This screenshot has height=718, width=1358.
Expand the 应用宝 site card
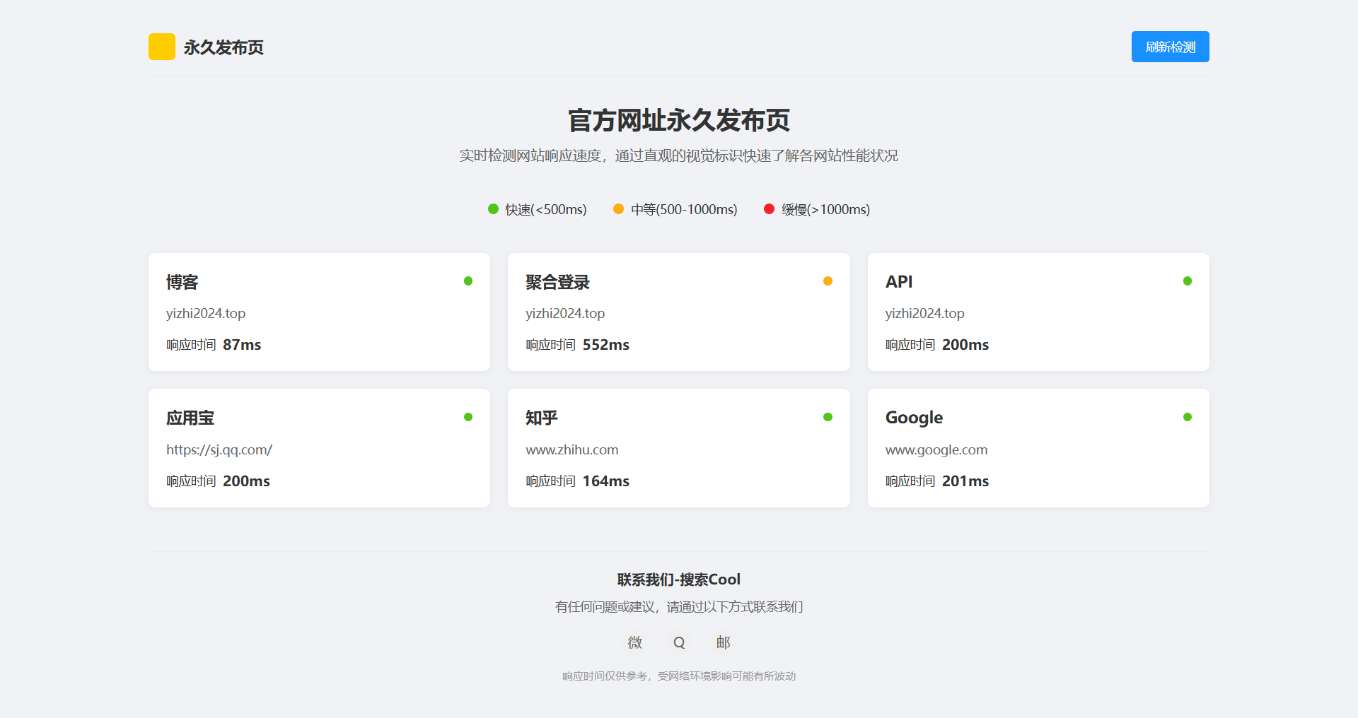pos(319,447)
